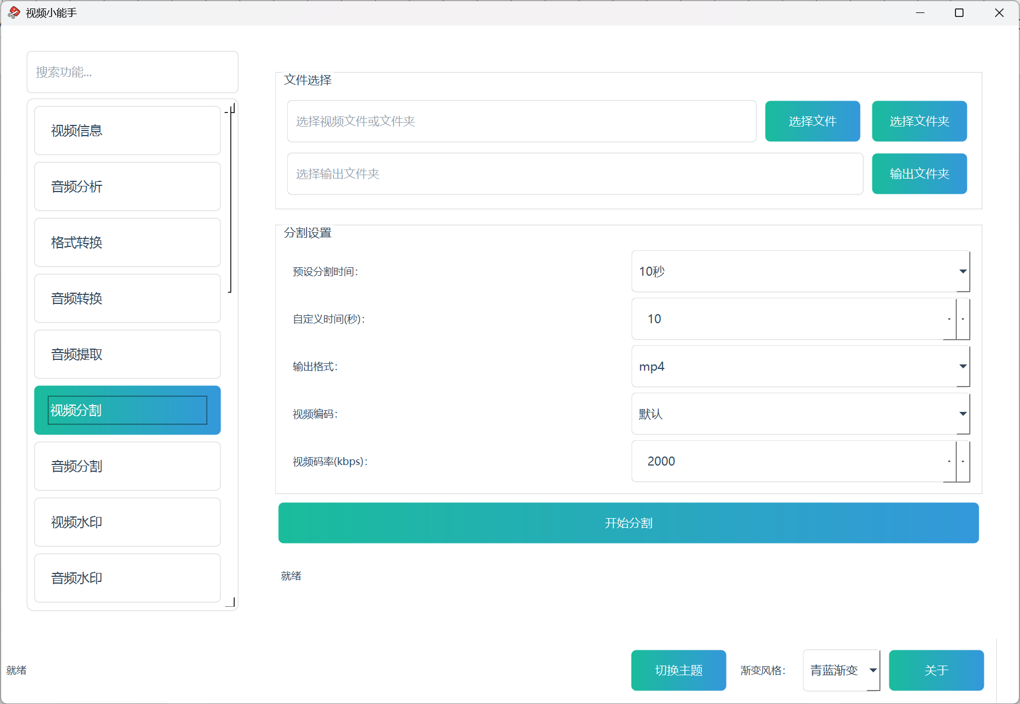Click the sidebar list vertical scrollbar

coord(230,198)
